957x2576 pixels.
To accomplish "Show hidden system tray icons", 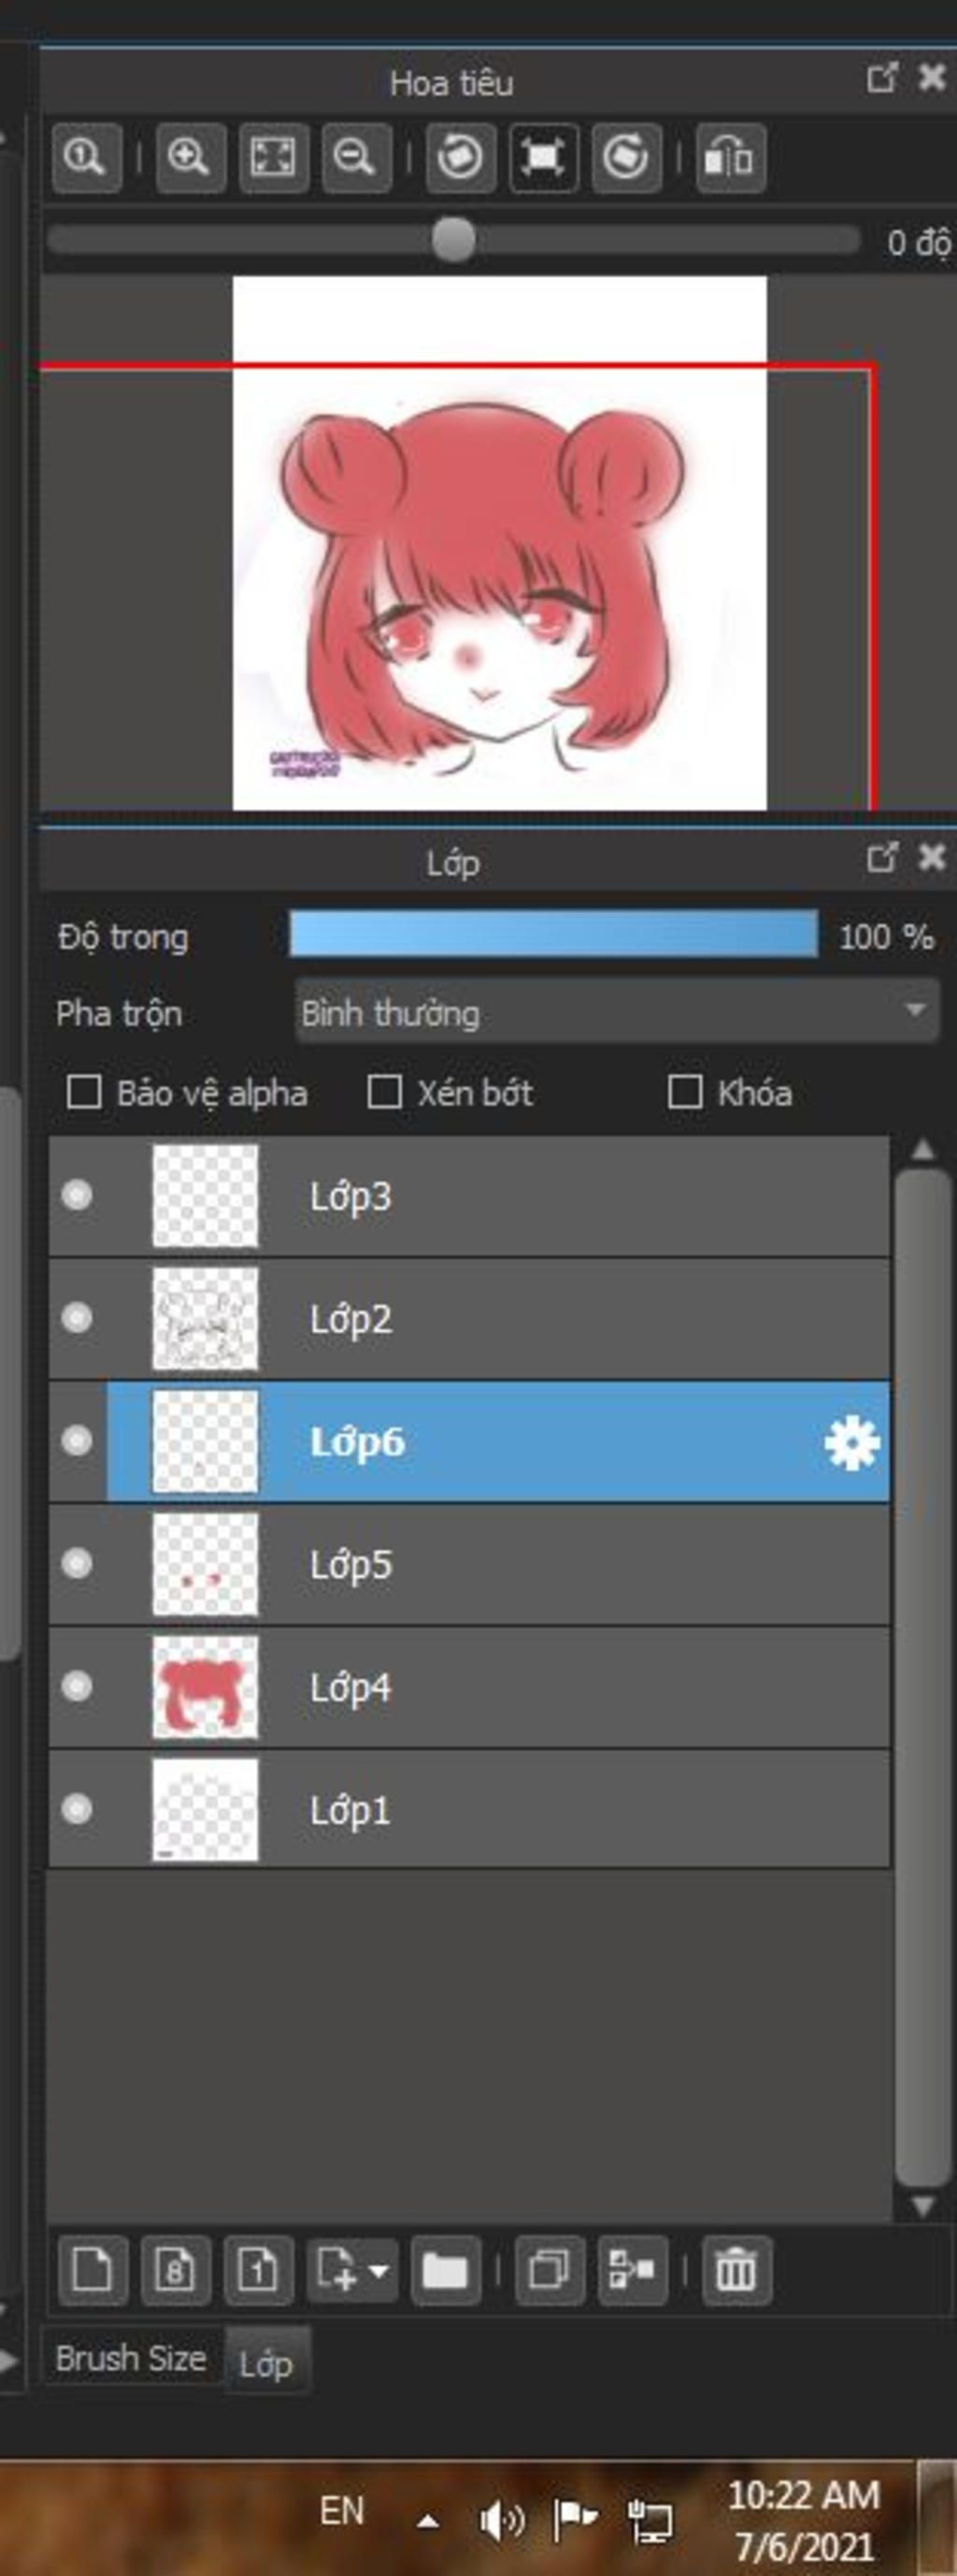I will coord(427,2521).
